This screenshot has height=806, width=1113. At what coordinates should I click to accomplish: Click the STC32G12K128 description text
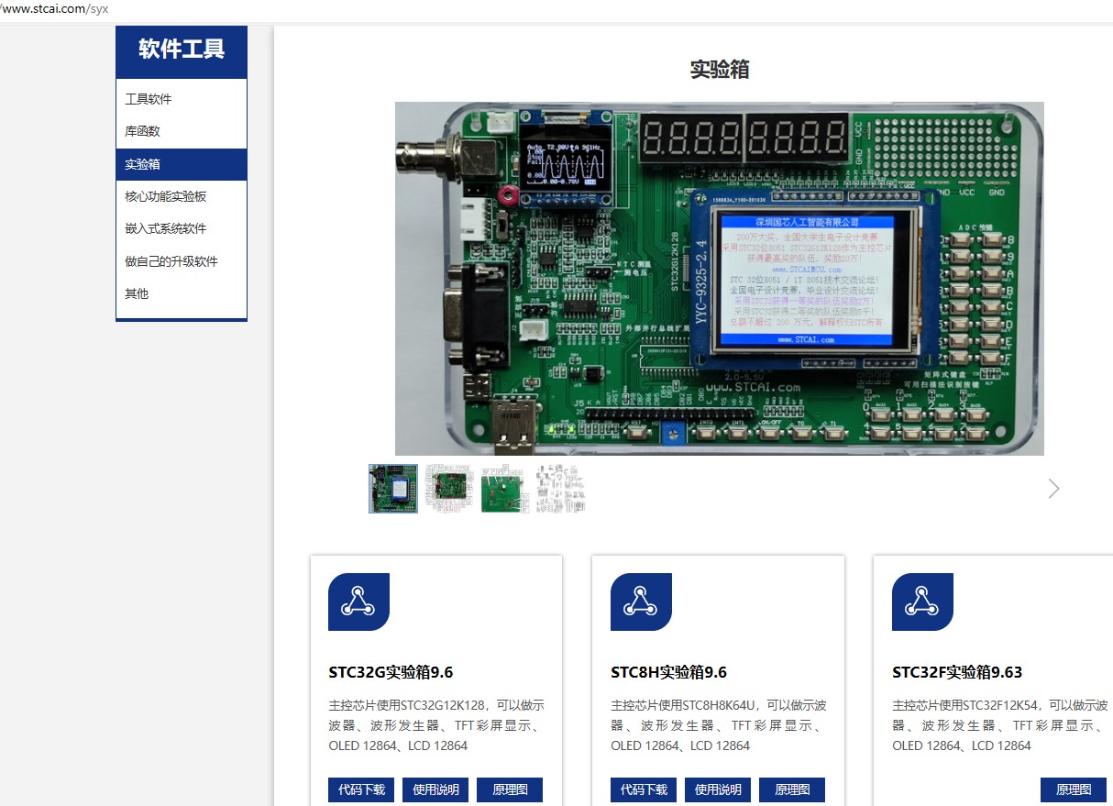436,725
